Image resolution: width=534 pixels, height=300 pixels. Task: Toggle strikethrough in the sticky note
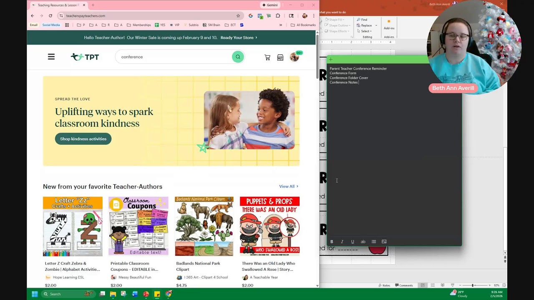363,242
